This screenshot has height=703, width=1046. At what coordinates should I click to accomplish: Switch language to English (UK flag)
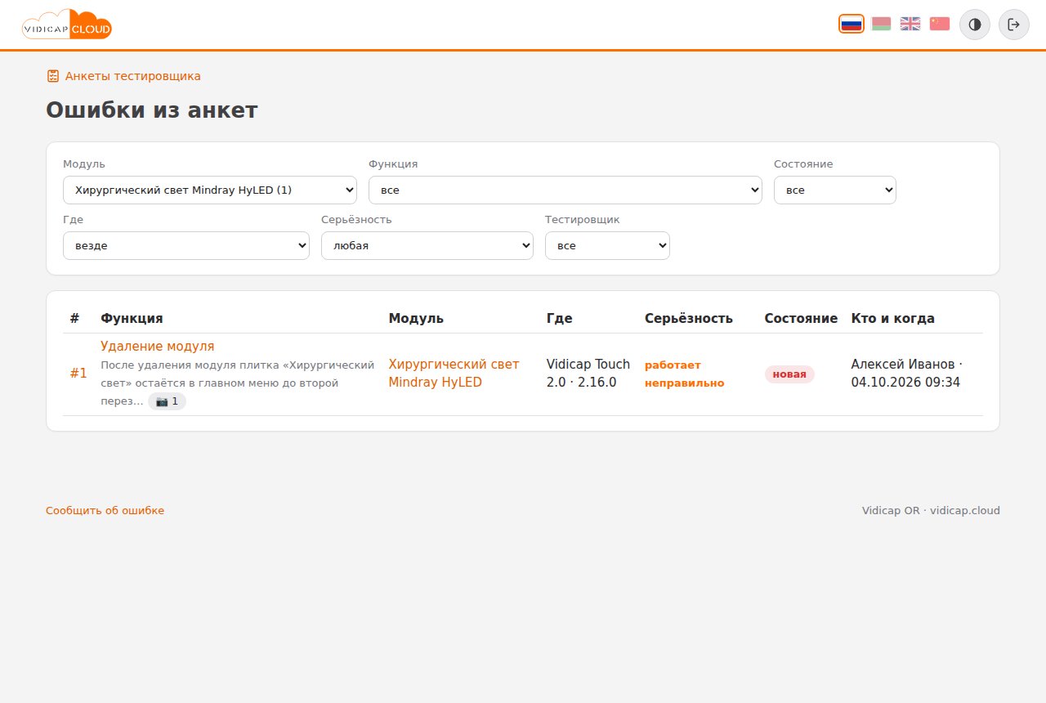(x=910, y=24)
